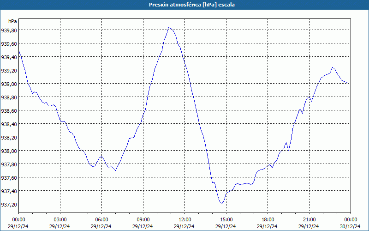Click the 938,20 y-axis value

9,137
